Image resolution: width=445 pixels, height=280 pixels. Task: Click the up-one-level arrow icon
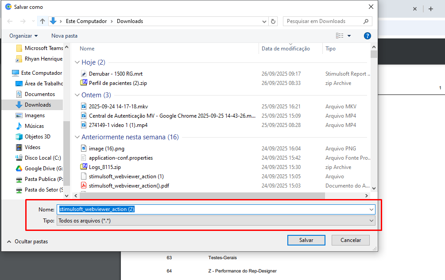coord(43,21)
